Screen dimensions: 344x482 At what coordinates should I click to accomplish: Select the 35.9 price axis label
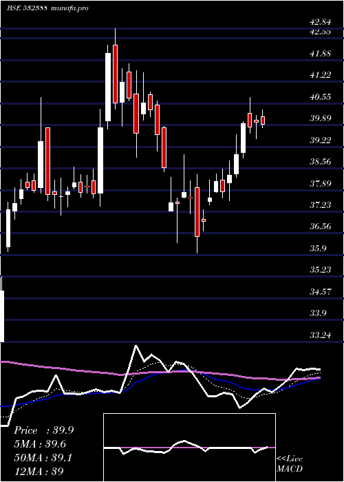[x=318, y=249]
